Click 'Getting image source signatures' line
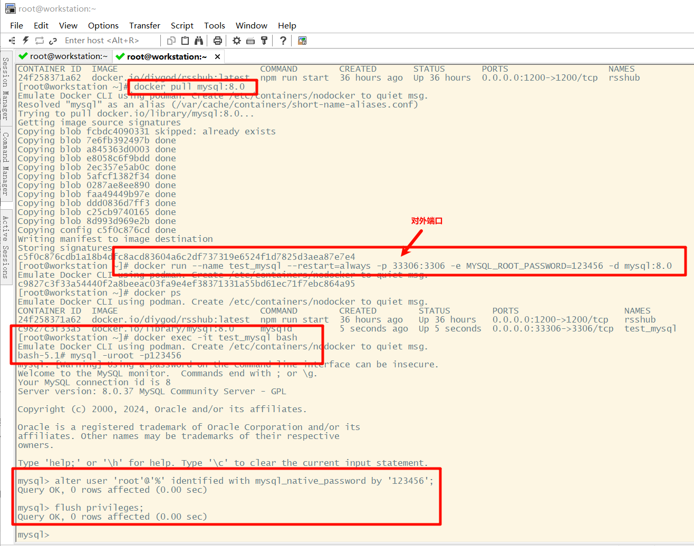694x546 pixels. point(99,122)
